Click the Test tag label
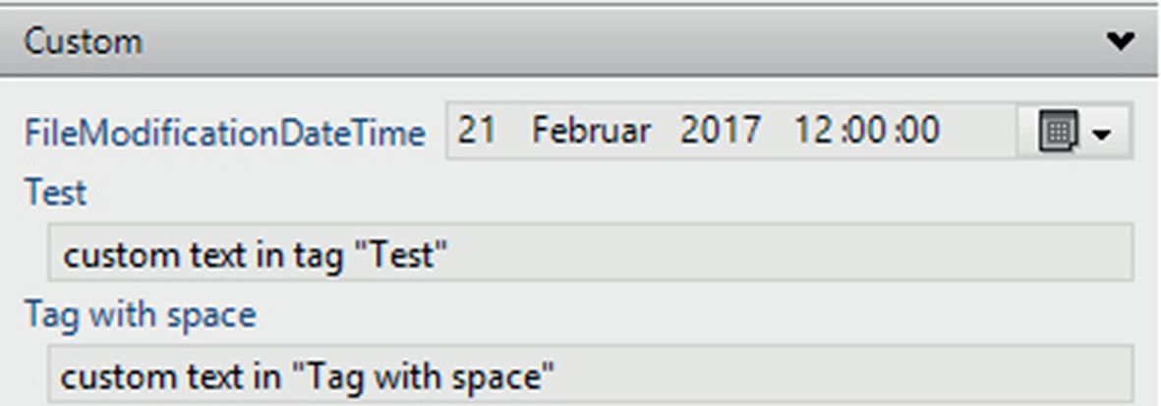The image size is (1161, 406). [55, 193]
